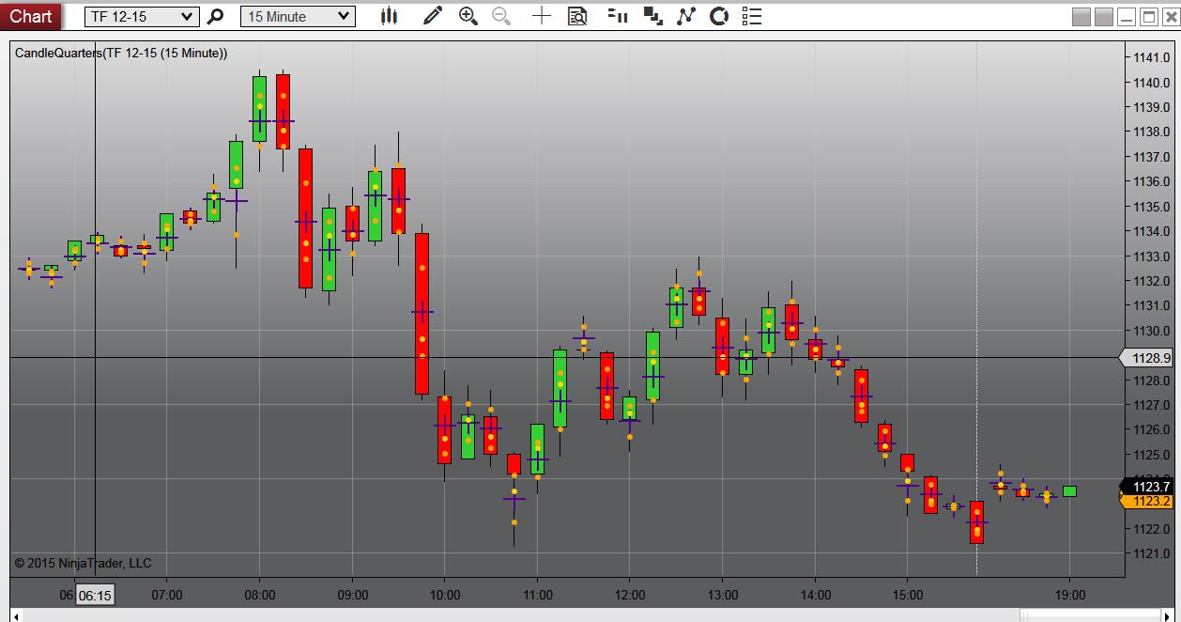Click the Chart tab label
The width and height of the screenshot is (1181, 622).
[31, 15]
